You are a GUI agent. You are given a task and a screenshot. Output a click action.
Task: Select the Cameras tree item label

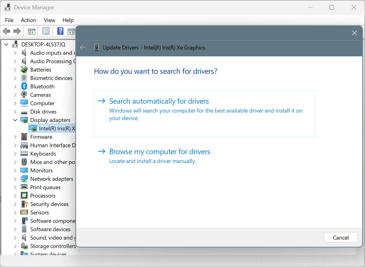coord(40,95)
